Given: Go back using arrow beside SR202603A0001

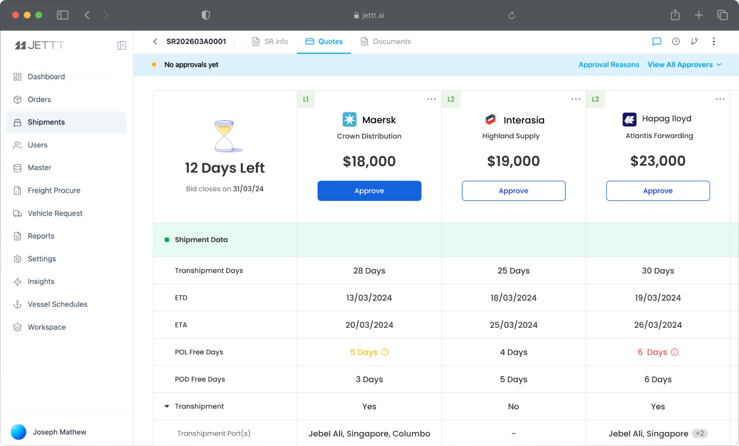Looking at the screenshot, I should [155, 42].
